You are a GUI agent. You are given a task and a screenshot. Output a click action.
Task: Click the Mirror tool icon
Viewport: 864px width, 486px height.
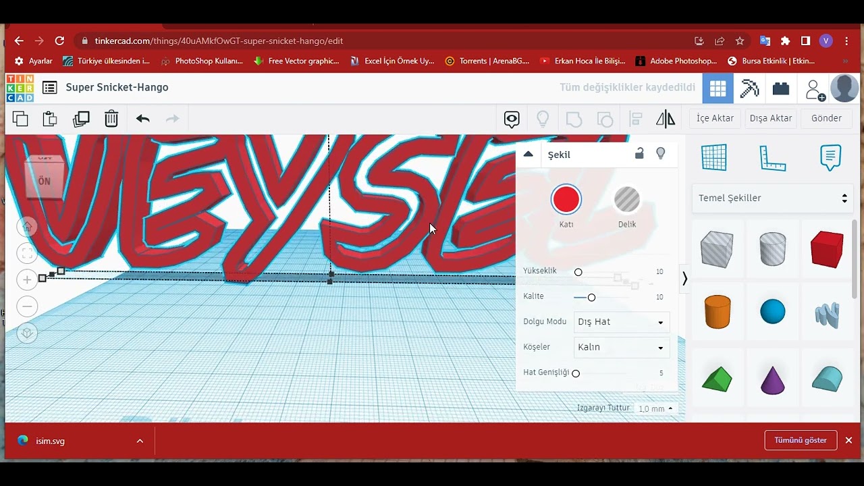(666, 119)
